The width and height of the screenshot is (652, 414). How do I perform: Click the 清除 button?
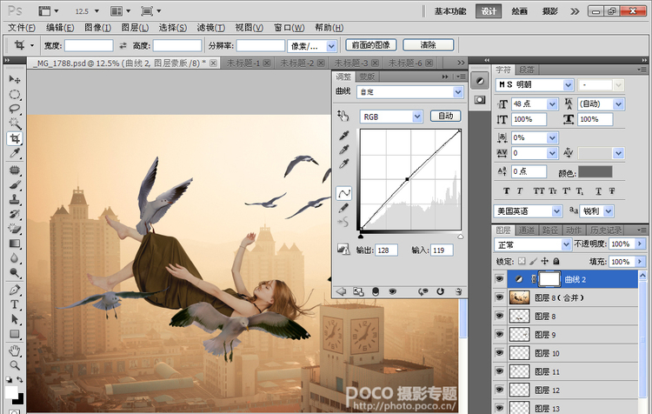point(429,45)
